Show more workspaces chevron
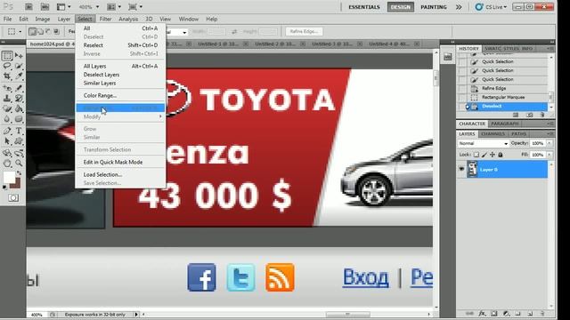 point(459,7)
